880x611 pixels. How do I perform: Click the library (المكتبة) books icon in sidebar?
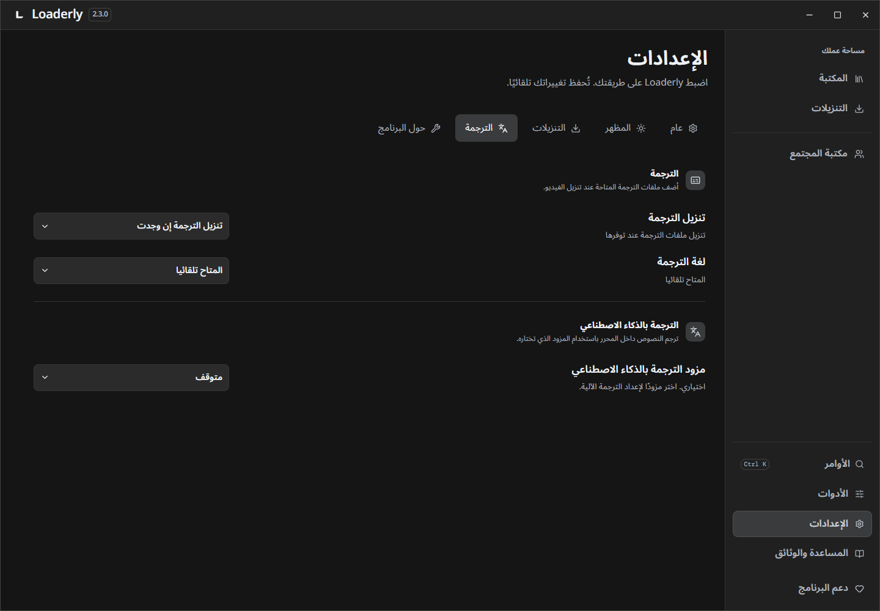click(859, 79)
